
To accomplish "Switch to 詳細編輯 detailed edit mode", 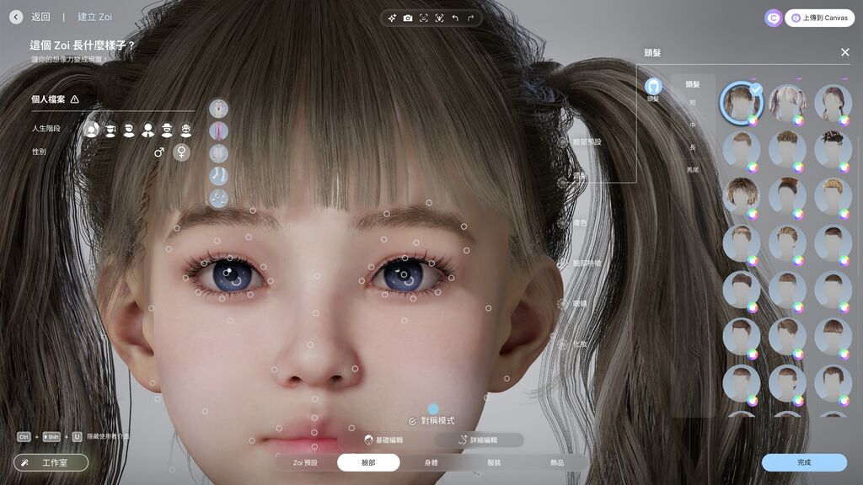I will (479, 440).
